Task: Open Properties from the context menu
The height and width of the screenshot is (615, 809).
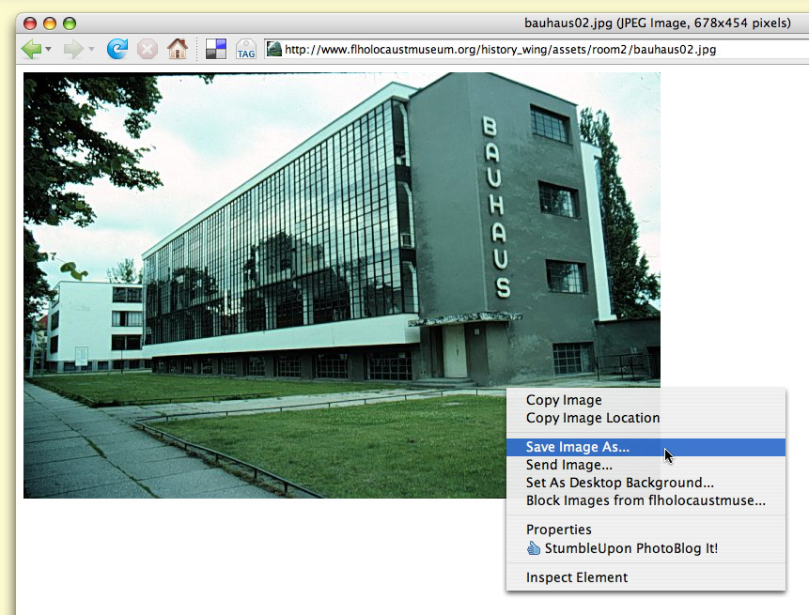Action: pyautogui.click(x=558, y=530)
